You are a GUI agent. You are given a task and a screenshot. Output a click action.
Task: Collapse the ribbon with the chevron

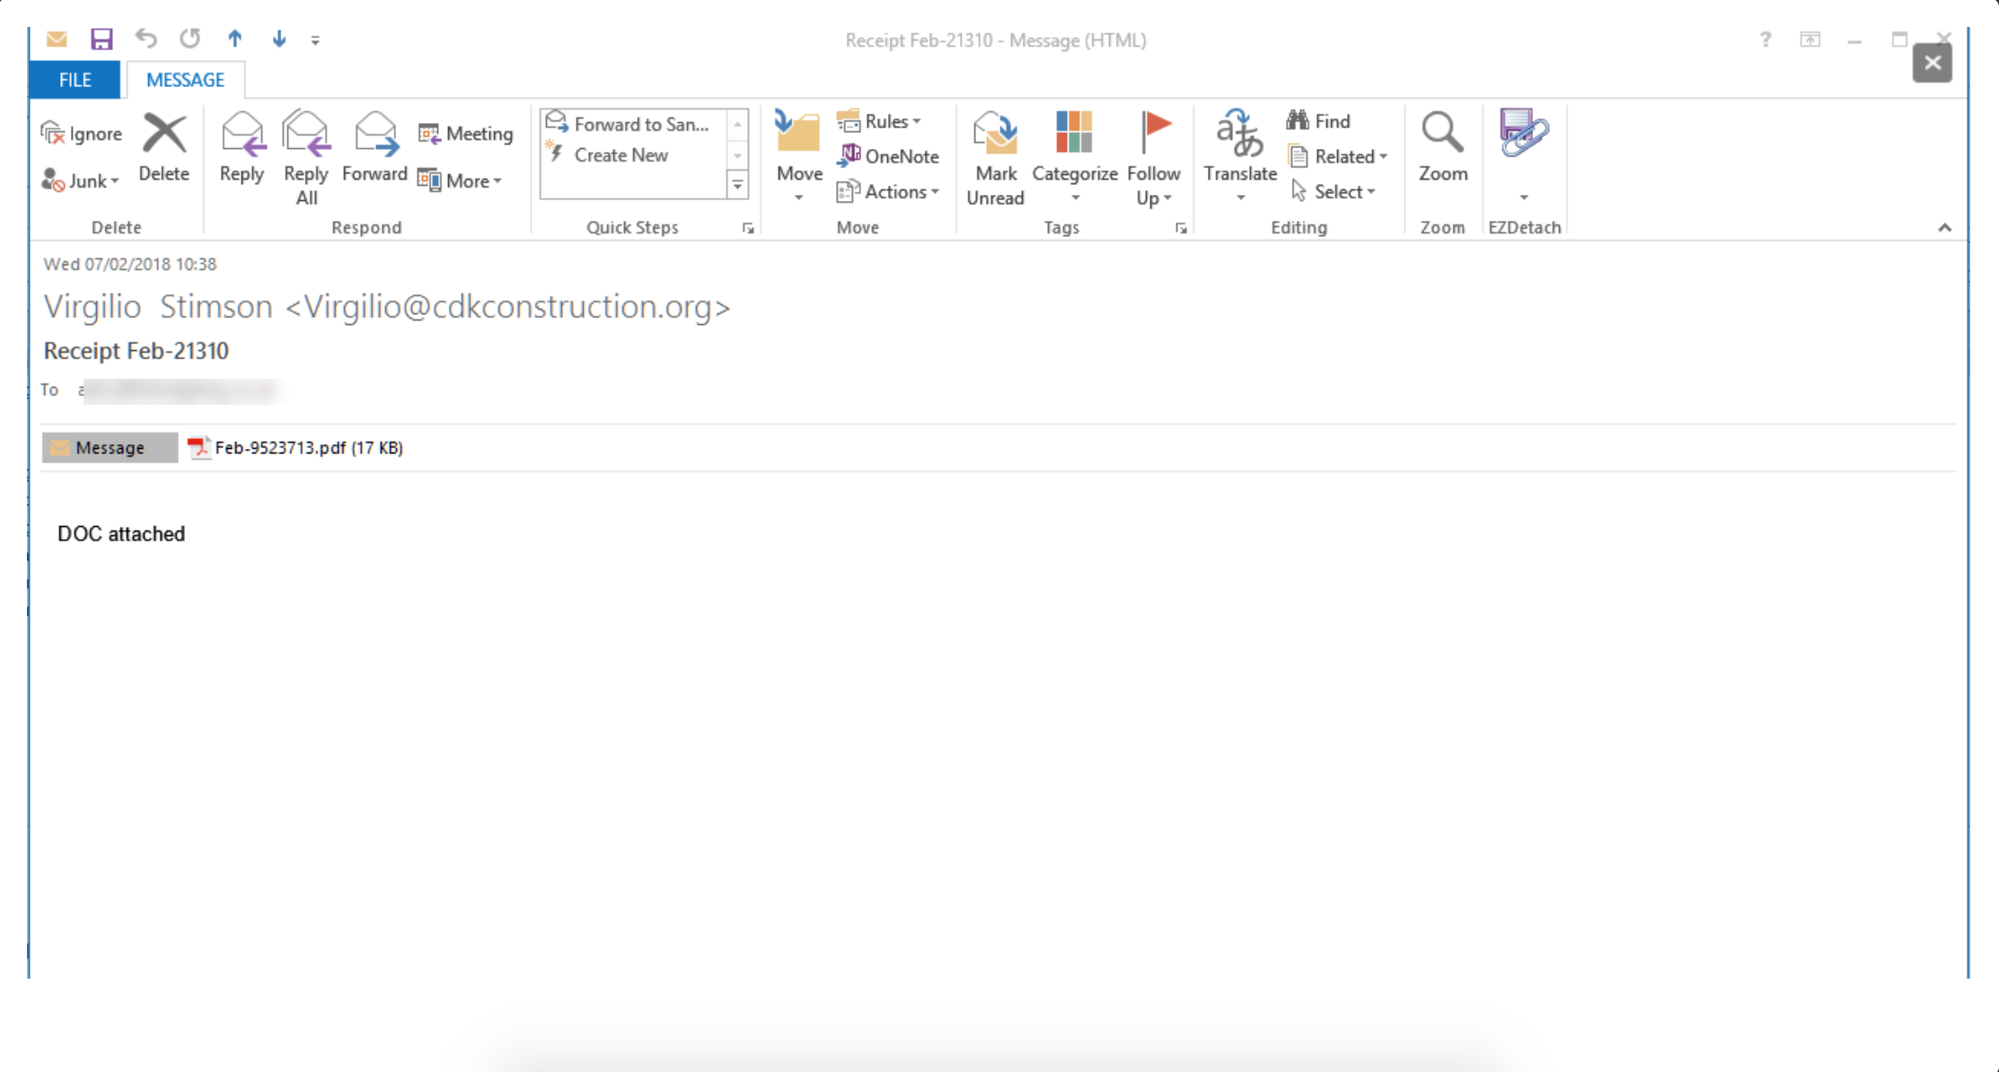tap(1945, 227)
